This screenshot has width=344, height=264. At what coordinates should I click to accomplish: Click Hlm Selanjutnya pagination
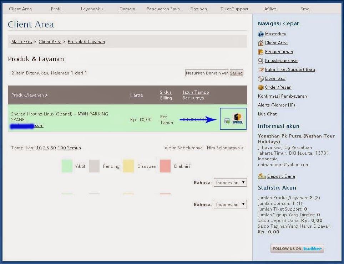tap(225, 148)
